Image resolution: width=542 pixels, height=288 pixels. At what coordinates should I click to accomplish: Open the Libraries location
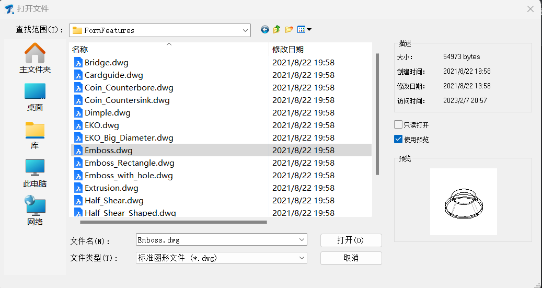[35, 135]
